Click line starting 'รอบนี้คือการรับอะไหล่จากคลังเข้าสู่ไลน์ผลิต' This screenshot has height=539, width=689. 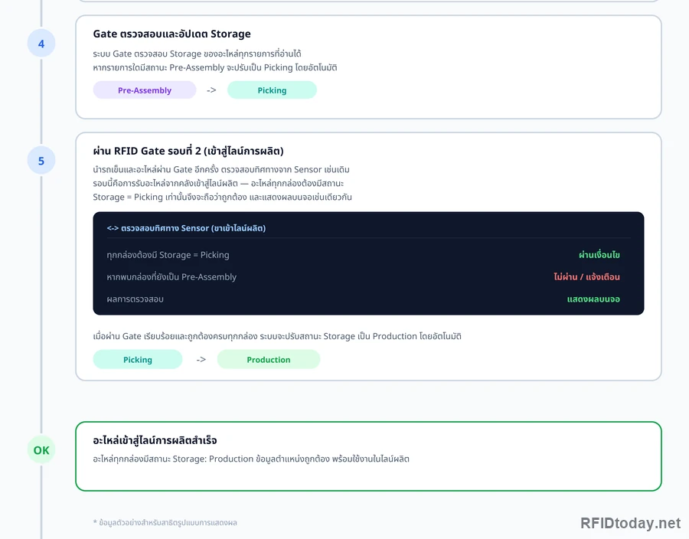point(218,183)
